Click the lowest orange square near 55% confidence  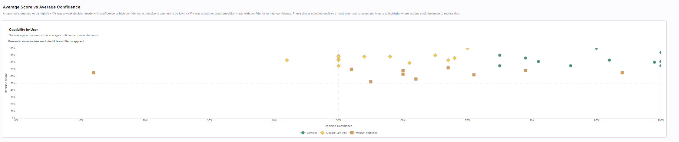(x=371, y=82)
